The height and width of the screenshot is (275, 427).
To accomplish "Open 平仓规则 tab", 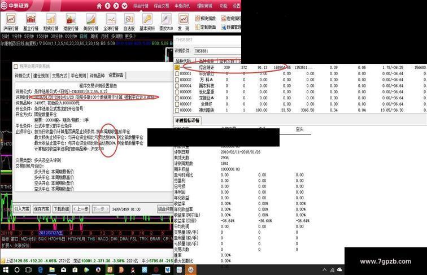I will point(79,76).
